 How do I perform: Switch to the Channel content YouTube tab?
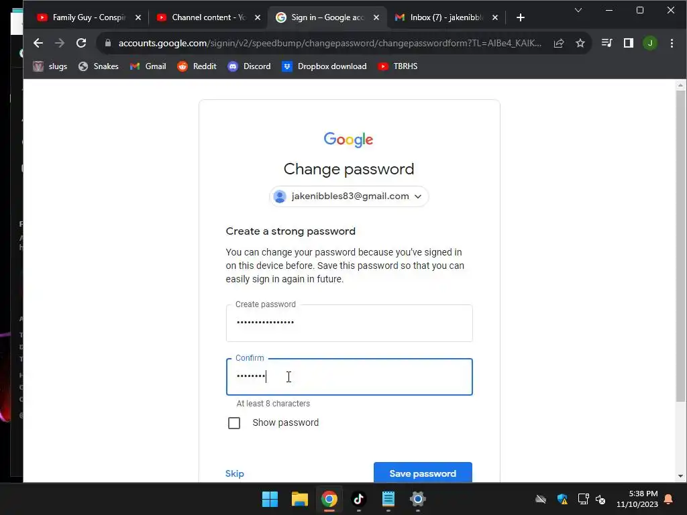[x=208, y=17]
